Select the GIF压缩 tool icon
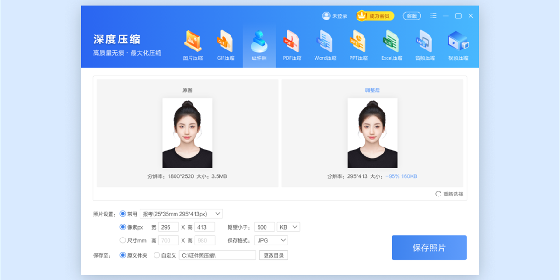Viewport: 560px width, 280px height. click(226, 46)
